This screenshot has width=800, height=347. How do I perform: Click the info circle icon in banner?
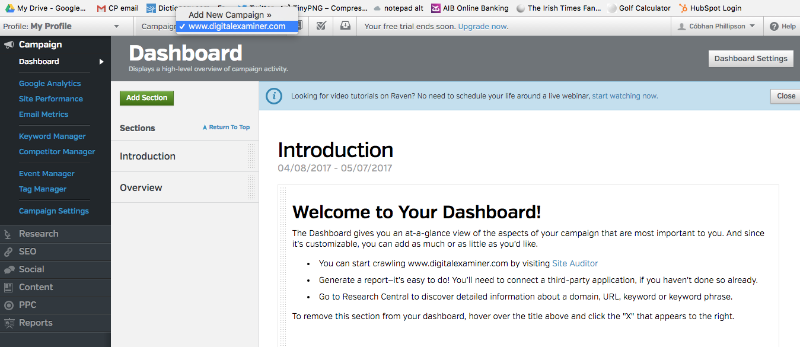[x=274, y=95]
